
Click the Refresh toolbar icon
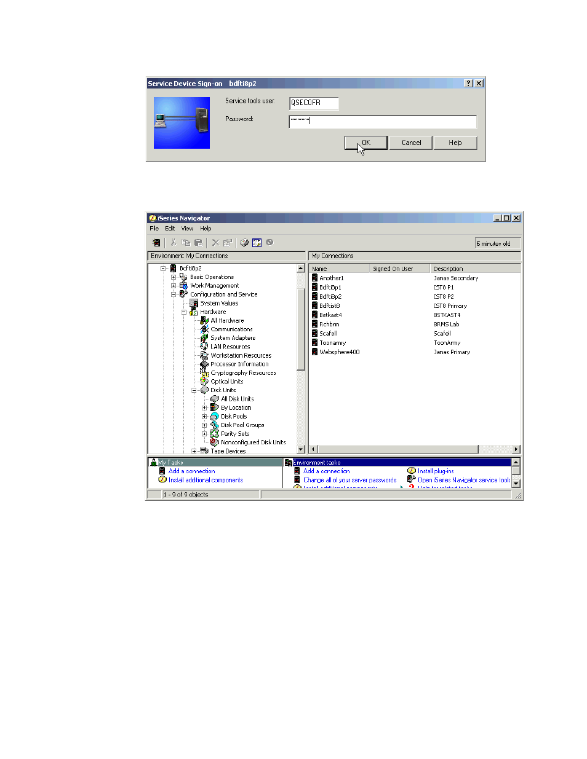(244, 243)
